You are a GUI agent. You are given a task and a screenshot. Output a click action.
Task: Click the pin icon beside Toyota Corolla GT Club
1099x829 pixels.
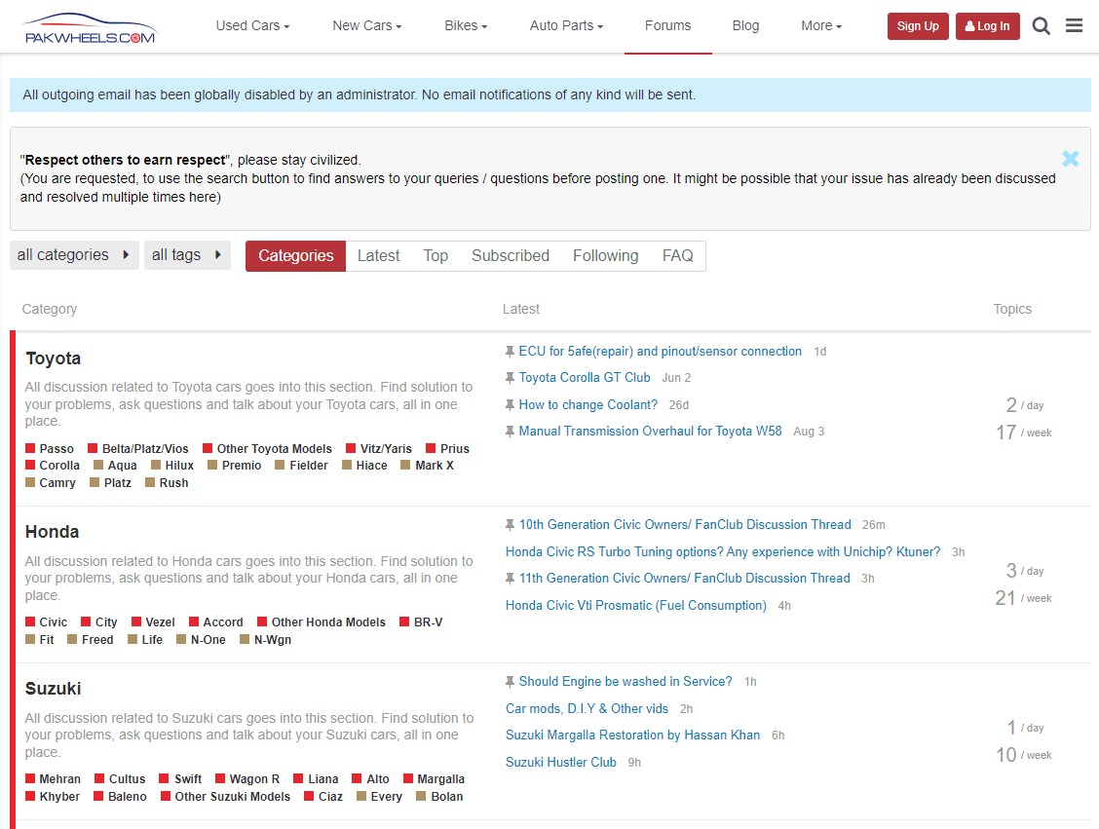click(x=510, y=378)
